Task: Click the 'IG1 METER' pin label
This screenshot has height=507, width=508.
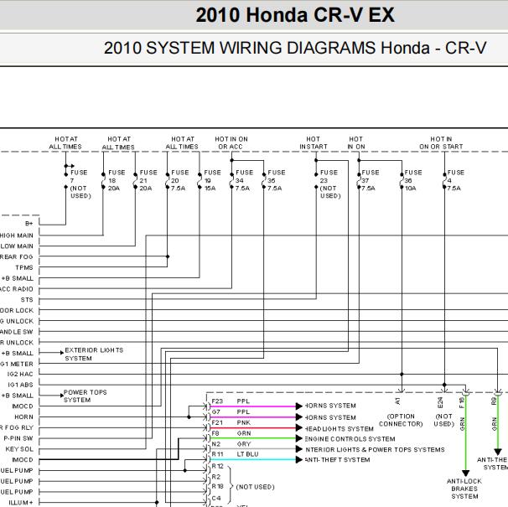Action: coord(17,364)
